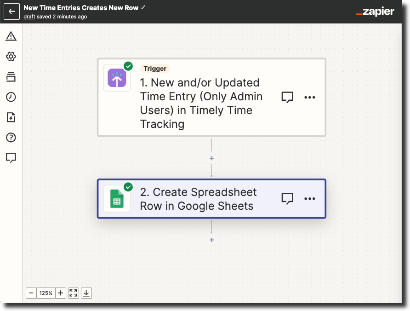Open Zap history clock icon
This screenshot has width=410, height=311.
[x=11, y=97]
